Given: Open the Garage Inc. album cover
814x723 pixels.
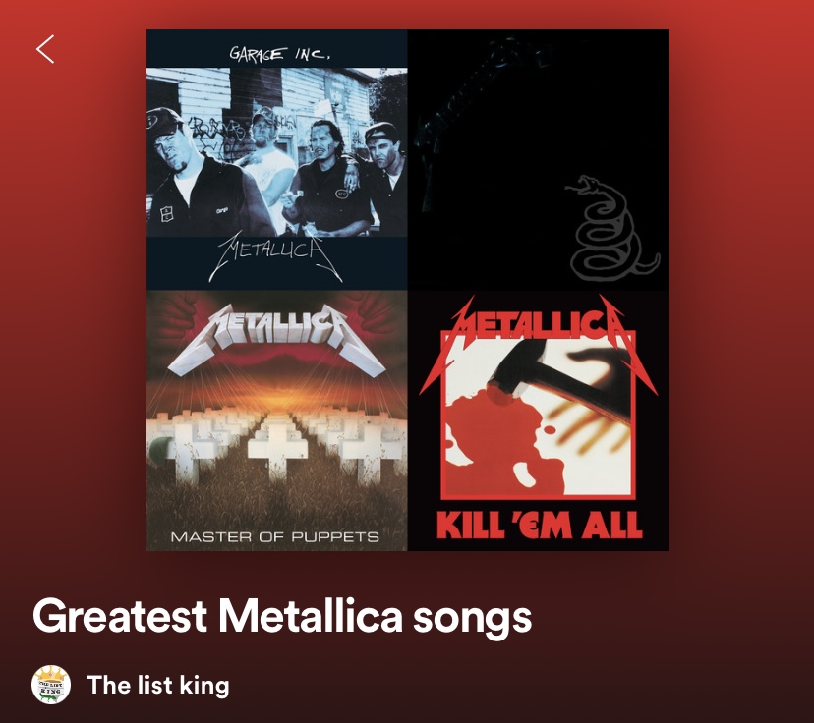Looking at the screenshot, I should pyautogui.click(x=276, y=160).
